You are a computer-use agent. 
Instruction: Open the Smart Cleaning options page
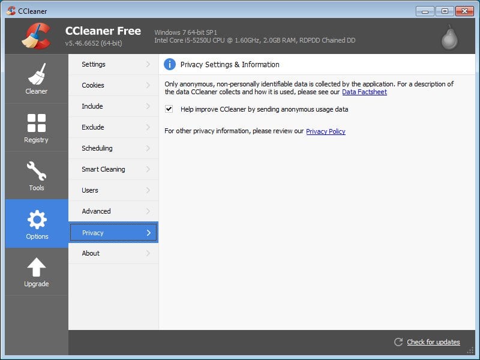[103, 169]
